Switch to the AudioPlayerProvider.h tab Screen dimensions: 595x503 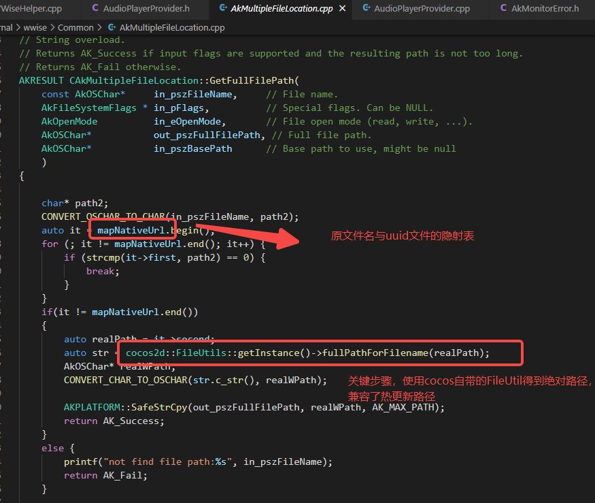[146, 9]
